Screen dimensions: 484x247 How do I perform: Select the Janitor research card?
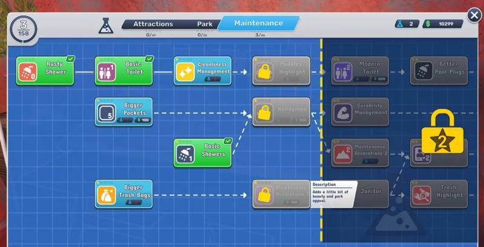[x=371, y=194]
